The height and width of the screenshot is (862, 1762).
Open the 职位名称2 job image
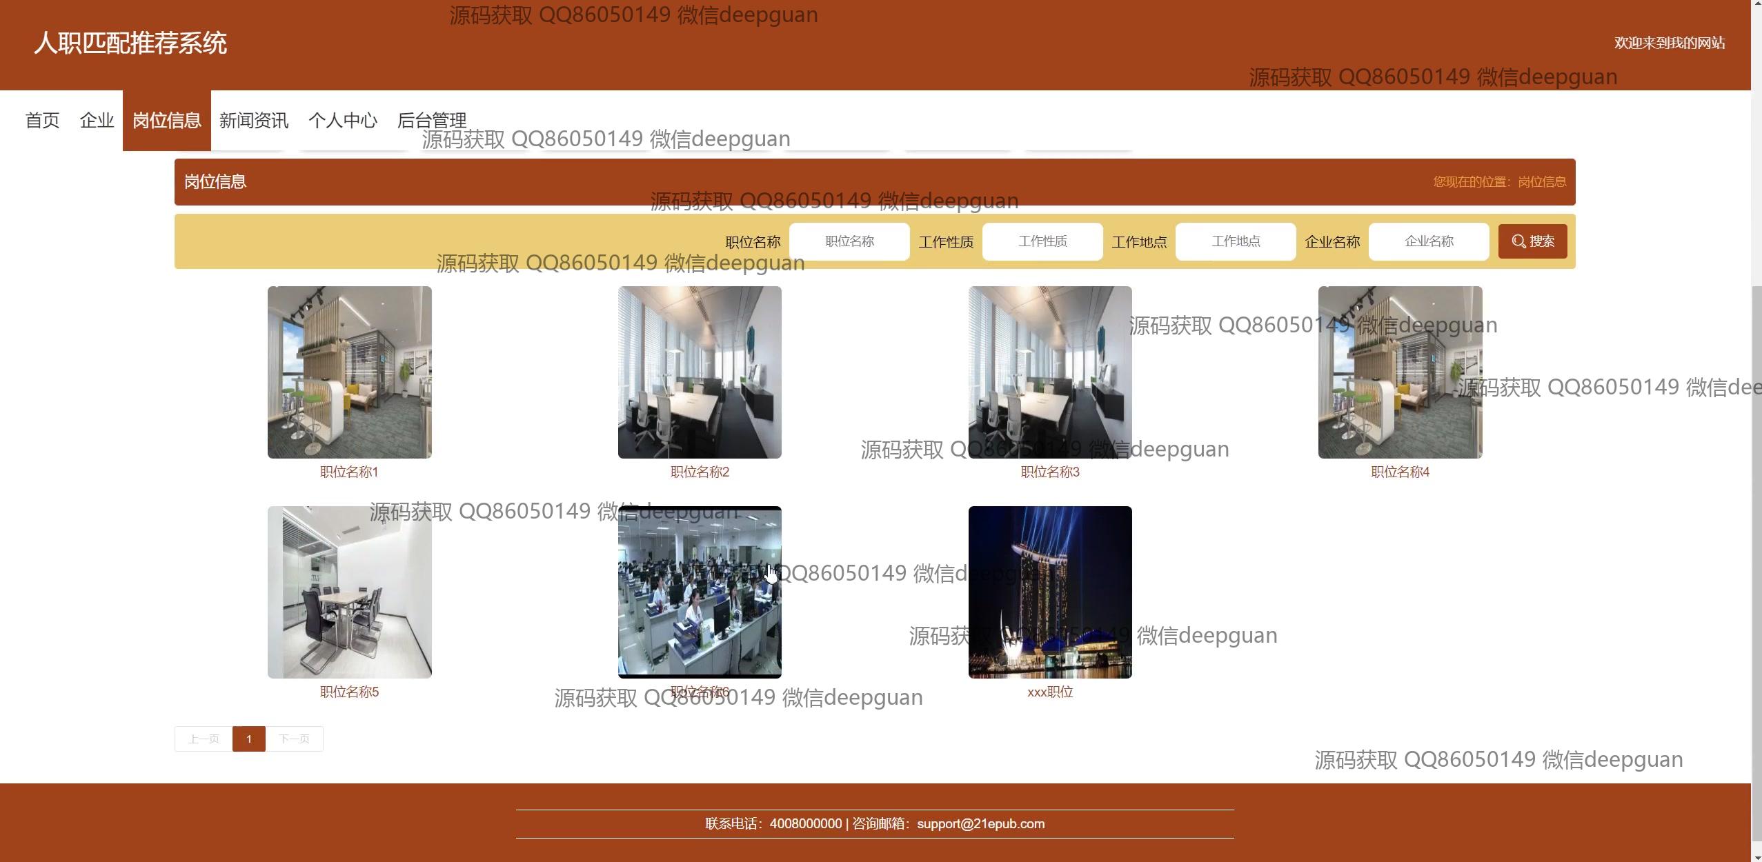click(x=700, y=372)
